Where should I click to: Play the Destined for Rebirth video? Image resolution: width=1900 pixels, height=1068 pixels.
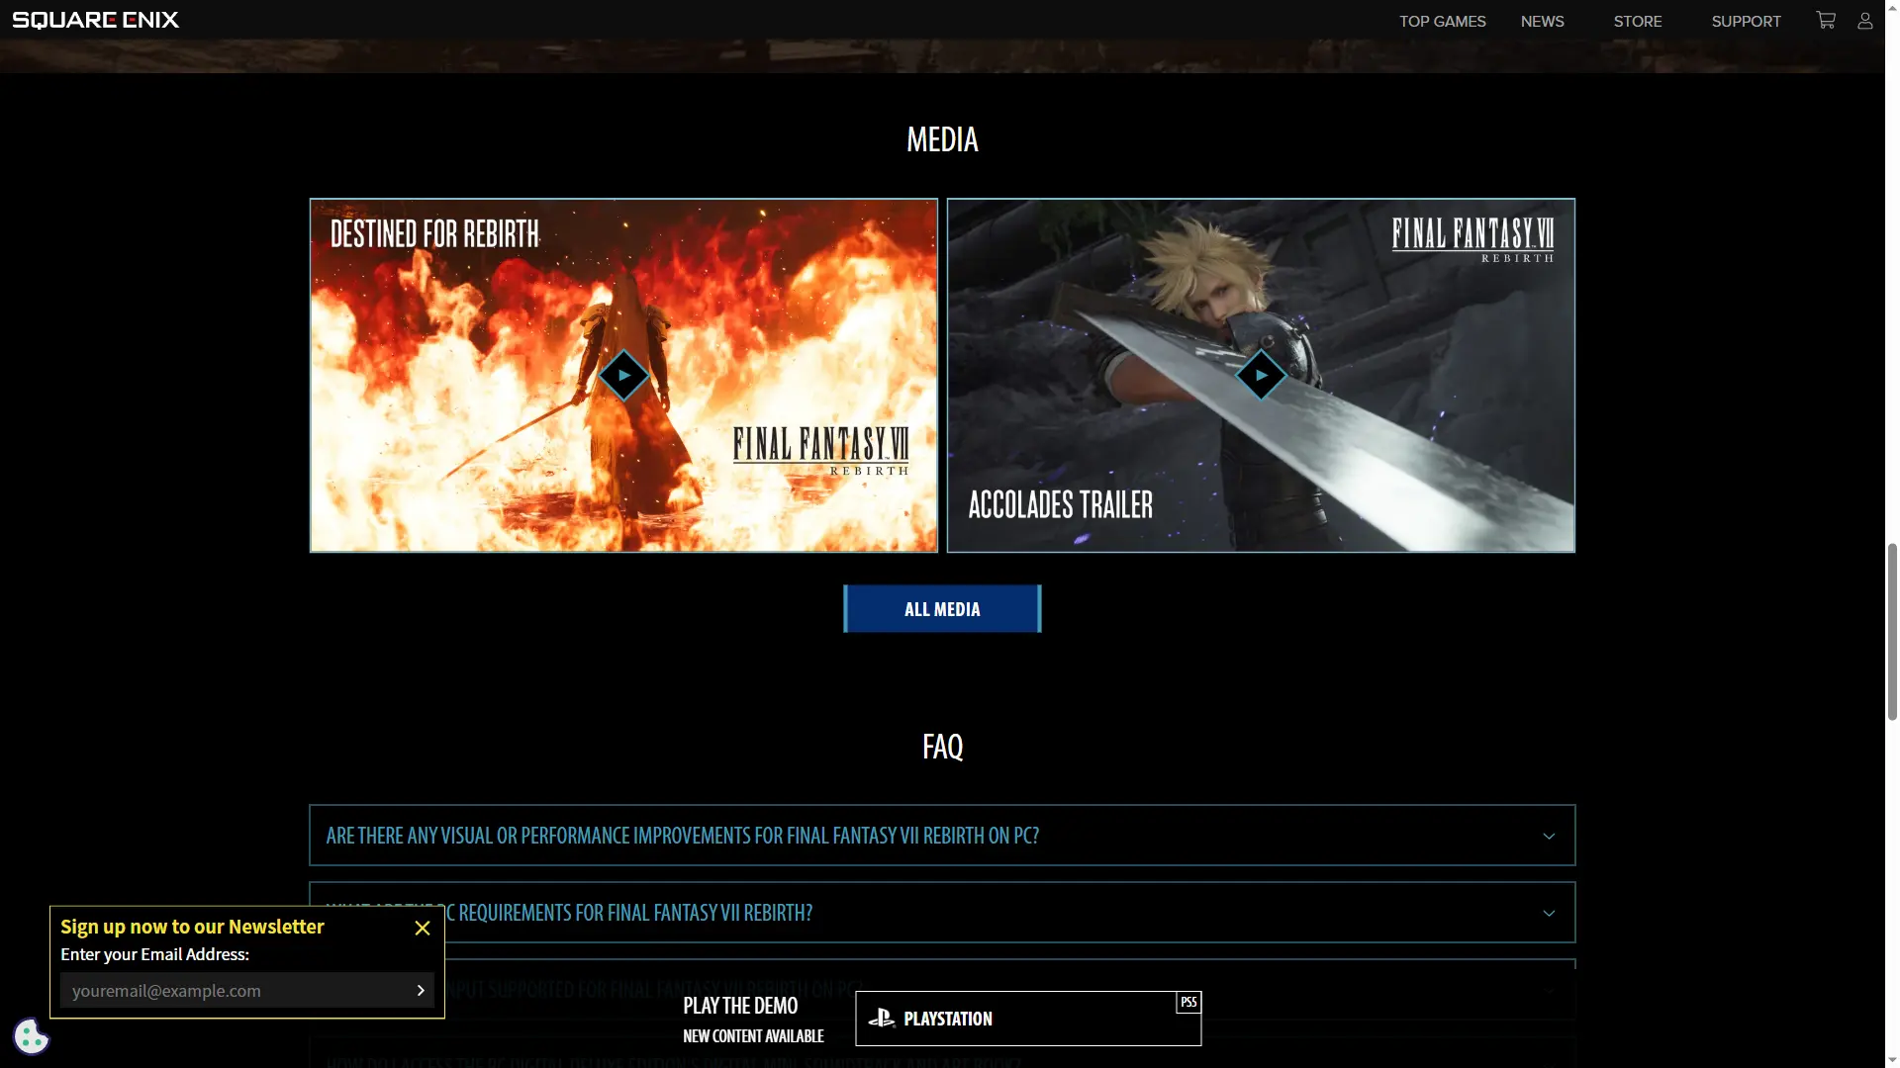(623, 375)
